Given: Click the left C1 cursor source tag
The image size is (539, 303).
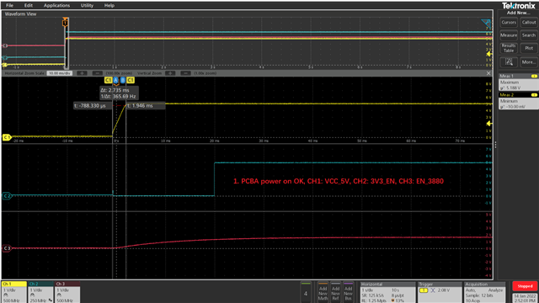Looking at the screenshot, I should click(x=109, y=80).
